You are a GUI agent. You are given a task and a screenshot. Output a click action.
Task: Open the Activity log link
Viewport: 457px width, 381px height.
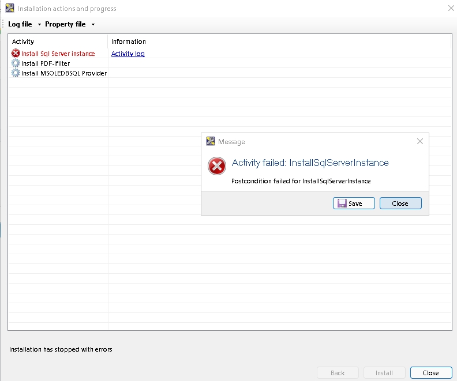[128, 54]
